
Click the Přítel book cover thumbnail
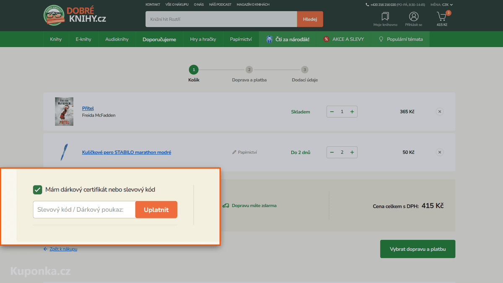point(64,112)
